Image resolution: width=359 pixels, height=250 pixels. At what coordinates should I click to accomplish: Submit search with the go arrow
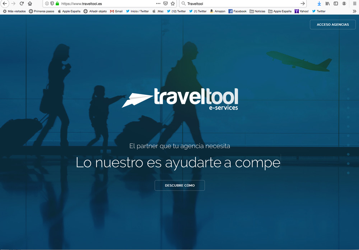303,4
